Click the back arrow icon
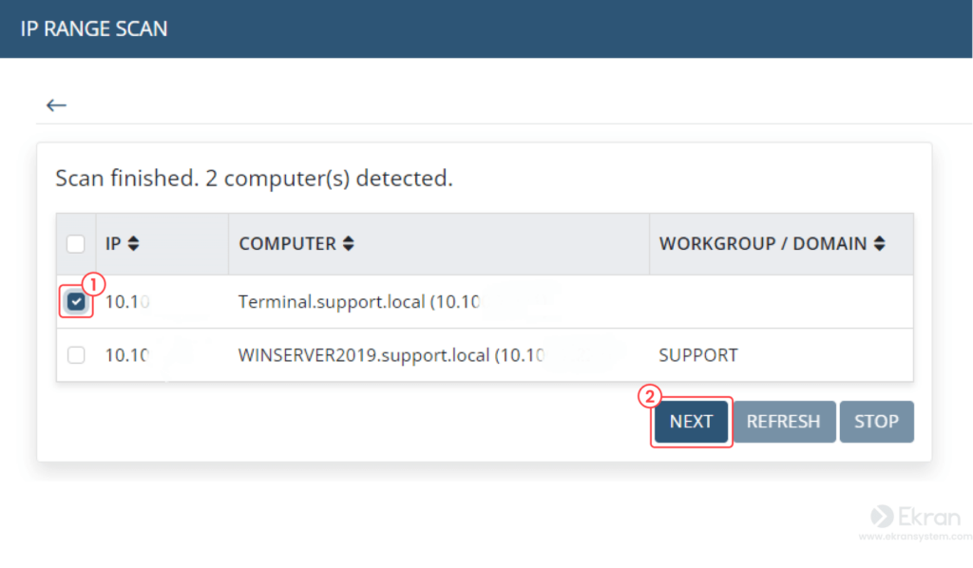Image resolution: width=973 pixels, height=568 pixels. point(56,105)
